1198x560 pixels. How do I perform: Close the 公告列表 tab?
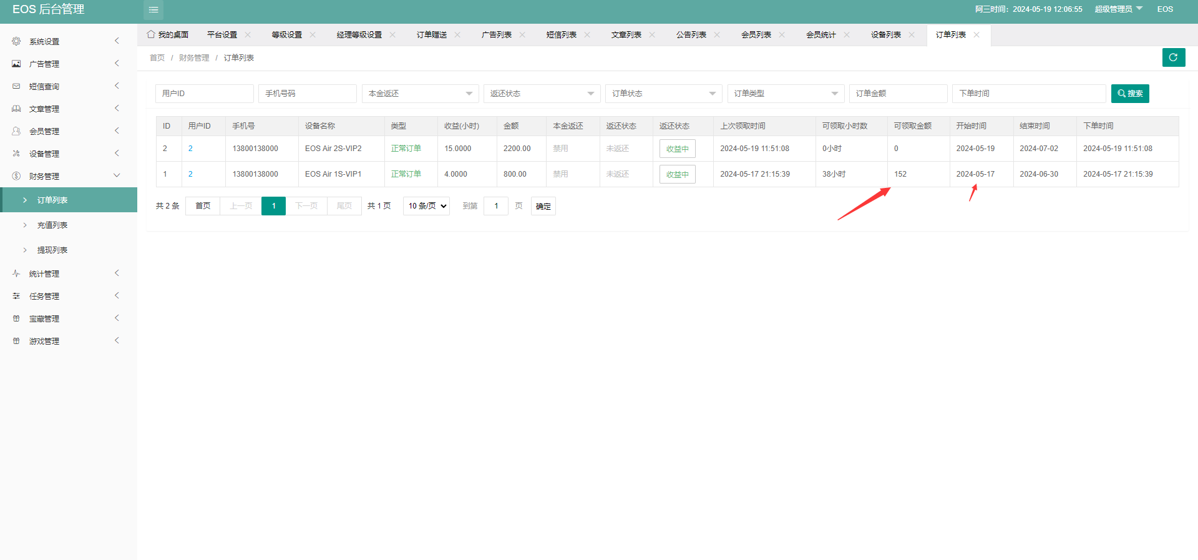tap(717, 35)
